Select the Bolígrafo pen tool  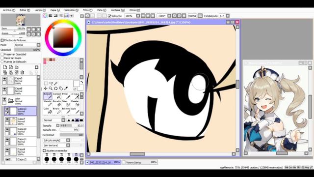48,96
